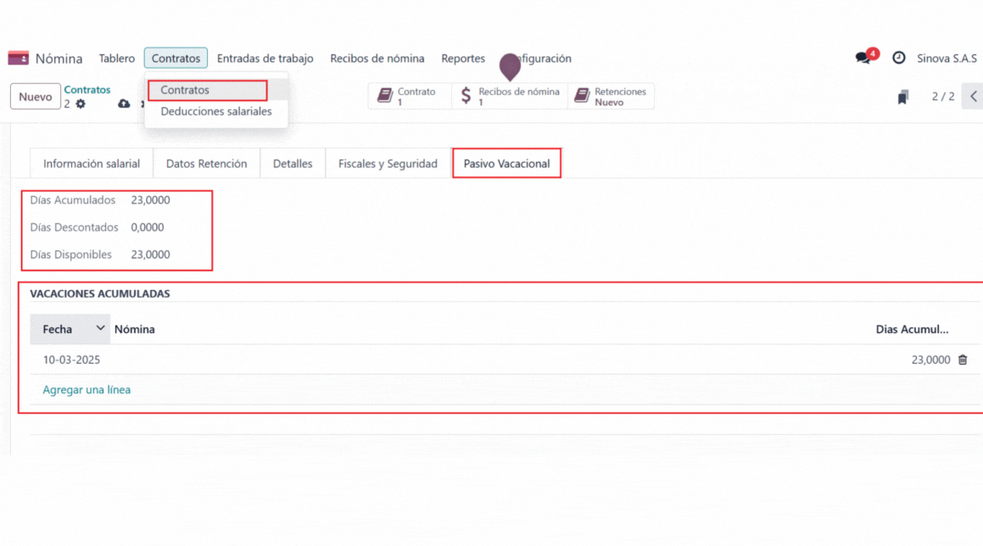Click the cloud upload save icon

click(124, 103)
